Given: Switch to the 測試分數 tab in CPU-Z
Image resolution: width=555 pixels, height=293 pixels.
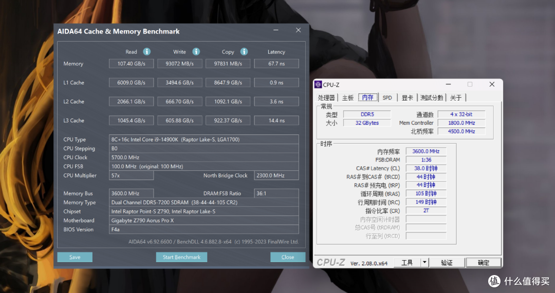Looking at the screenshot, I should (x=432, y=98).
